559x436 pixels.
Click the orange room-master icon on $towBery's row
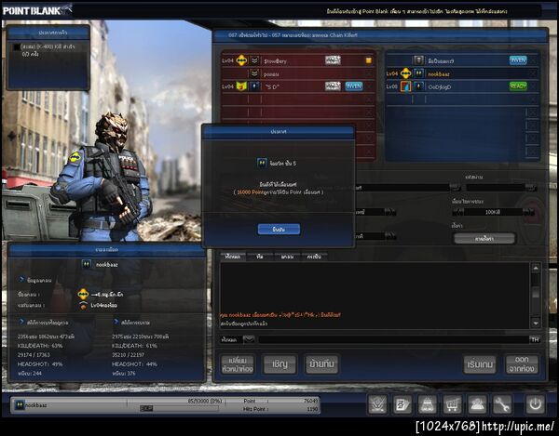(369, 60)
